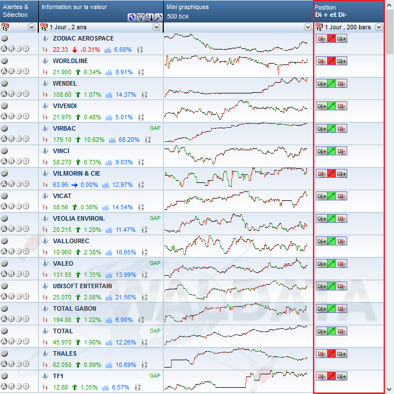Toggle selection B for VALLOUREC
The width and height of the screenshot is (394, 394).
[x=11, y=251]
